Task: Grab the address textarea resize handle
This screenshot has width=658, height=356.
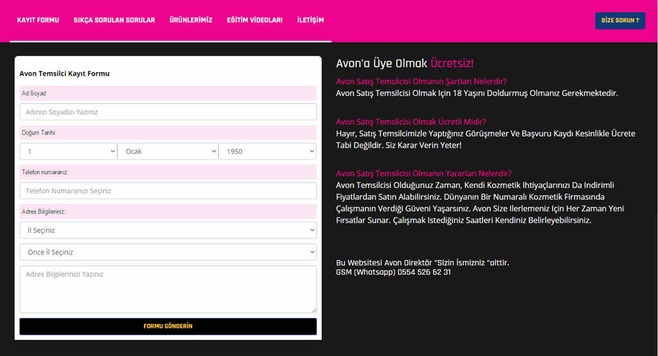Action: tap(314, 310)
